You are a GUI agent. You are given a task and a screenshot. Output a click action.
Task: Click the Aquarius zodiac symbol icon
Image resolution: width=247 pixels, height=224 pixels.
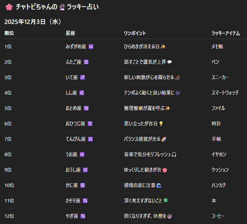[x=91, y=47]
